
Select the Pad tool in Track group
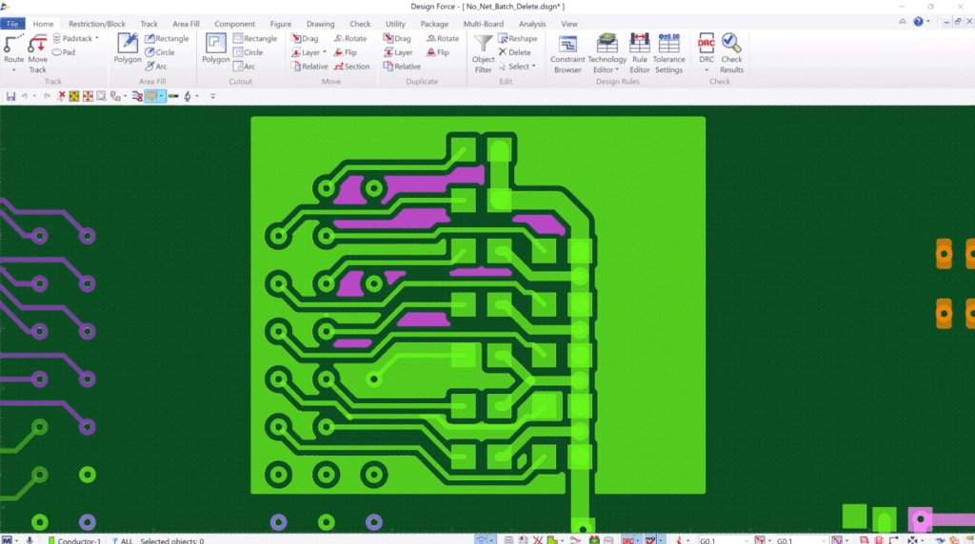click(x=64, y=52)
